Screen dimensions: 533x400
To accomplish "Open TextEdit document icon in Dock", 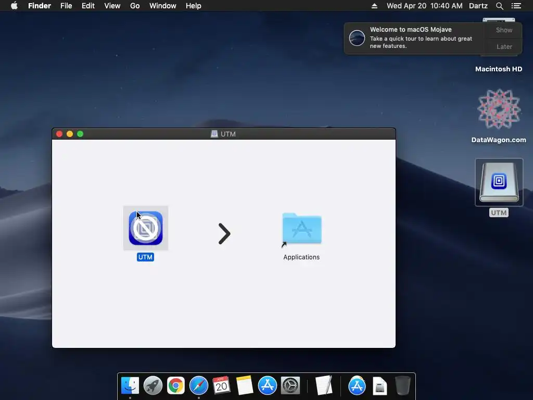I will (x=324, y=385).
